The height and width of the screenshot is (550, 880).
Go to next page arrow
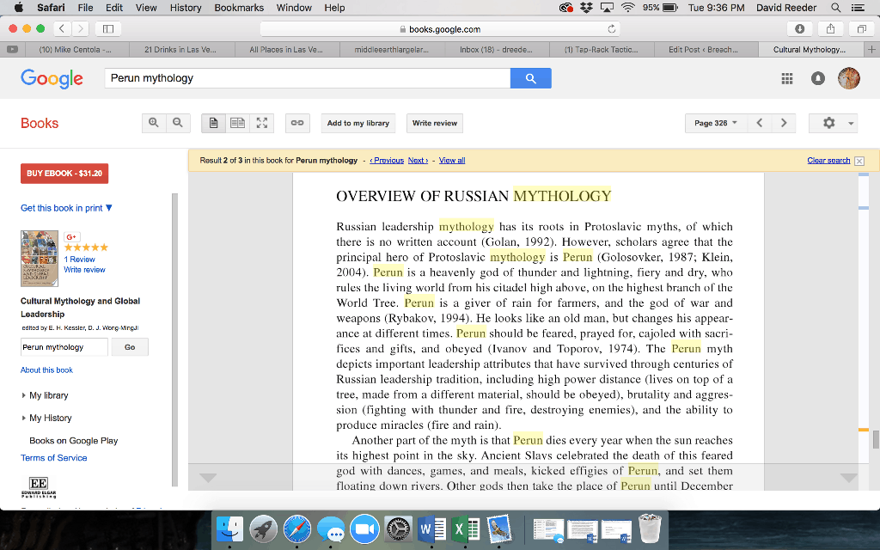coord(784,123)
